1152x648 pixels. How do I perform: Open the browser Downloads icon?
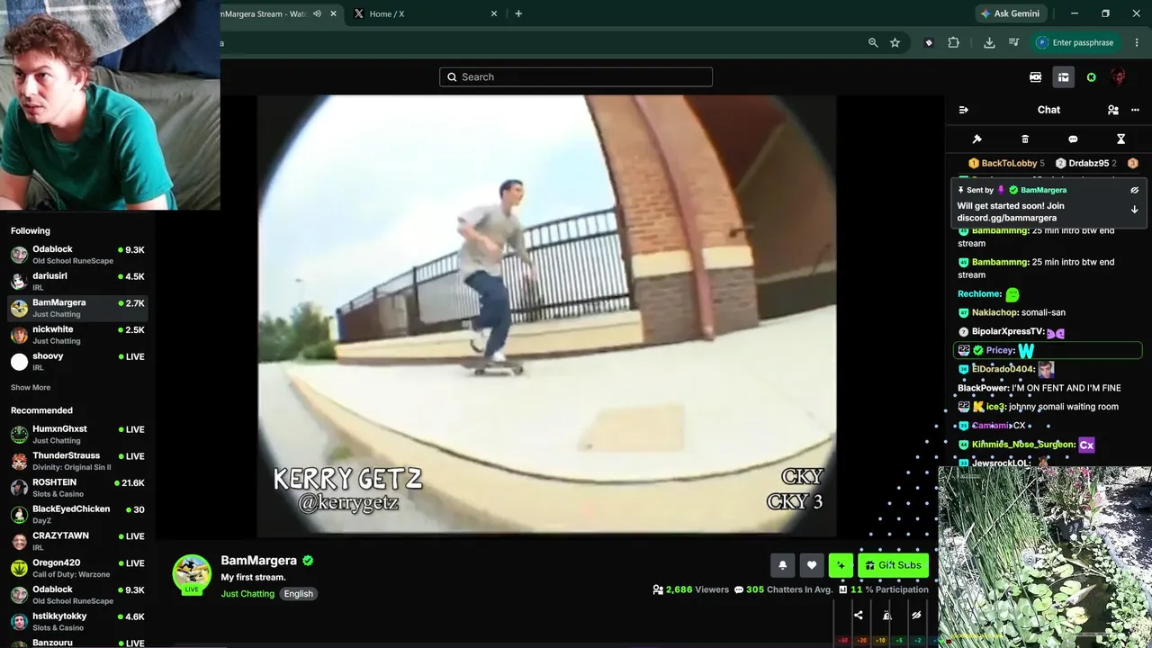[989, 42]
